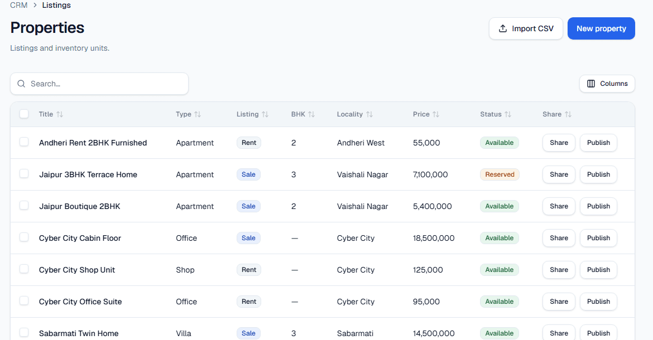Publish the Cyber City Office Suite listing
This screenshot has width=653, height=340.
coord(598,302)
